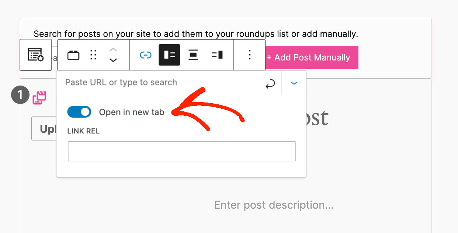The height and width of the screenshot is (233, 458).
Task: Click the step 1 numbered badge
Action: point(20,94)
